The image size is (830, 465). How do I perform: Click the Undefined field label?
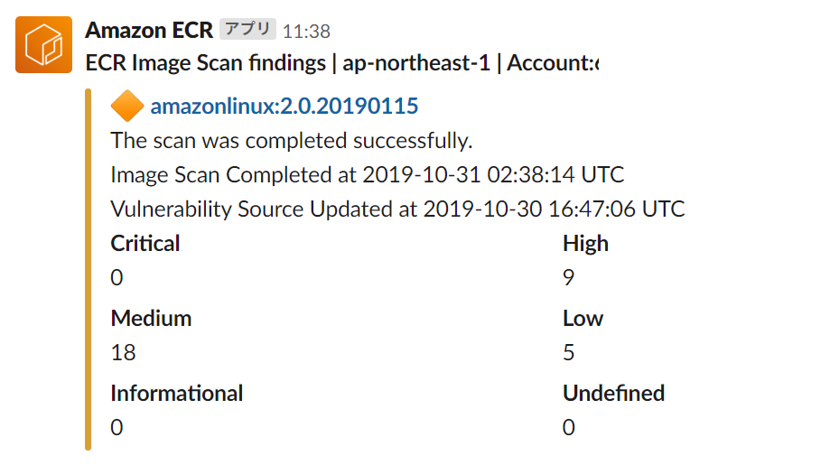pos(613,394)
